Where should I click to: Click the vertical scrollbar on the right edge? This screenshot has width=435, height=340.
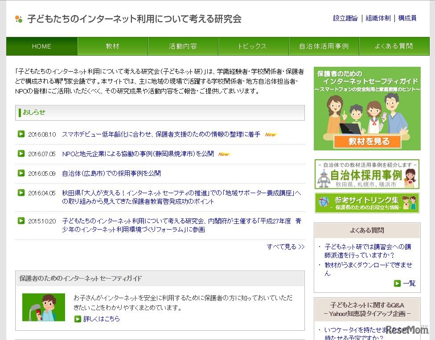pos(432,169)
